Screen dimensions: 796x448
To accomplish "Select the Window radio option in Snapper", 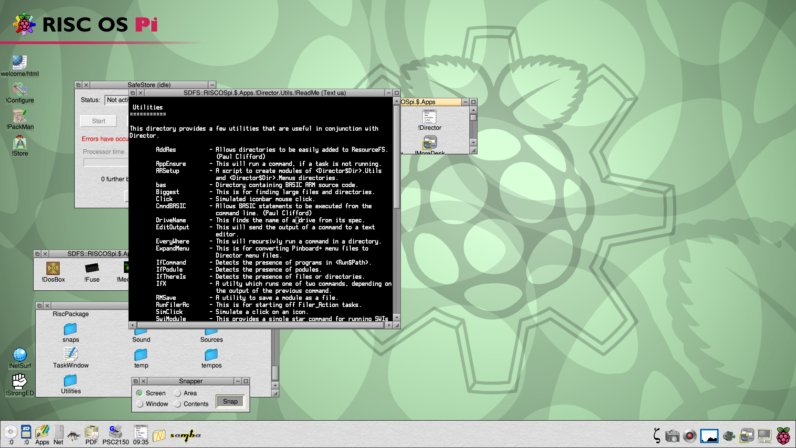I will pyautogui.click(x=139, y=404).
